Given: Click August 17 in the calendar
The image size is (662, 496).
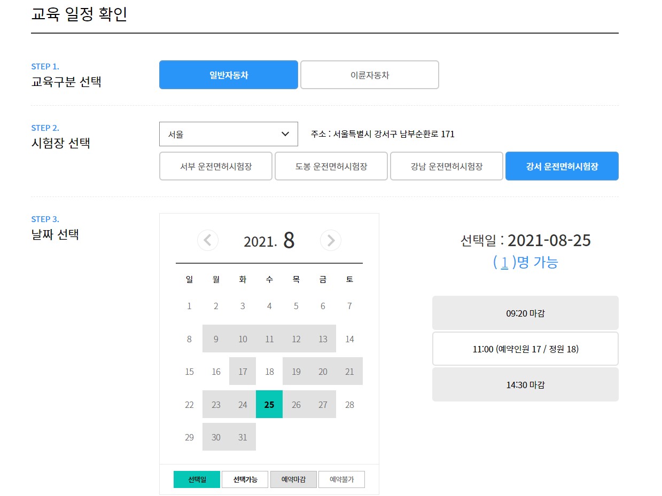Looking at the screenshot, I should click(243, 372).
